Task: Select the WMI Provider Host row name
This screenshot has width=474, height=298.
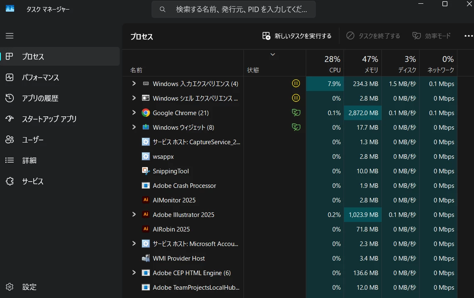Action: tap(179, 258)
